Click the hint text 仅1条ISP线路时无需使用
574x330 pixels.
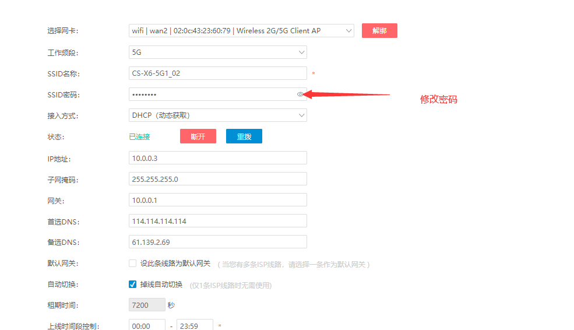[x=231, y=285]
